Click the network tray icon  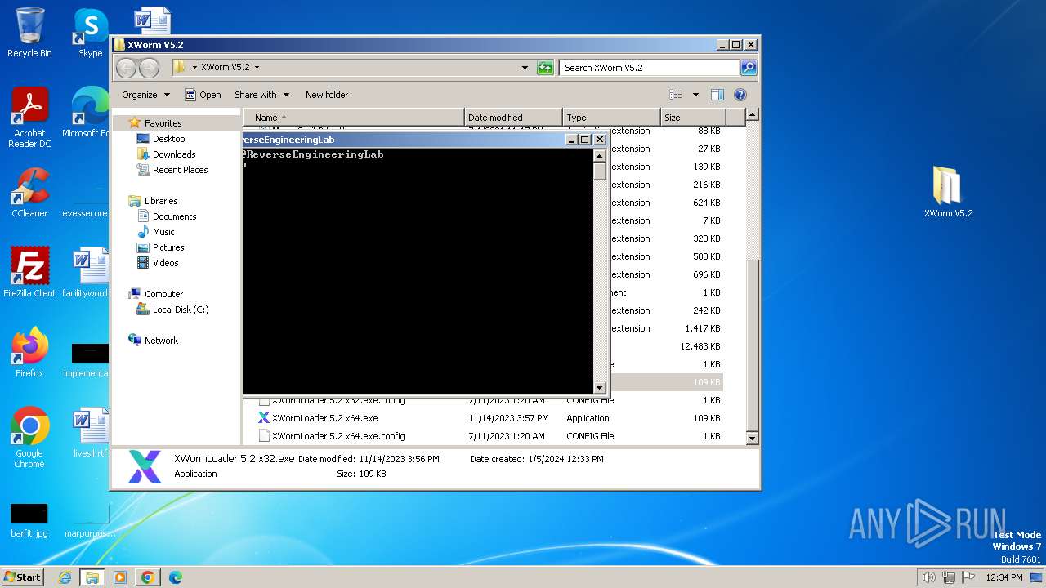pyautogui.click(x=948, y=577)
